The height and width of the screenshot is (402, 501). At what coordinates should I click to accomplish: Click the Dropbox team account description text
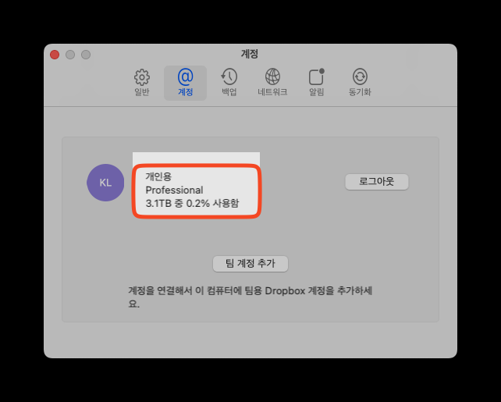tap(250, 297)
